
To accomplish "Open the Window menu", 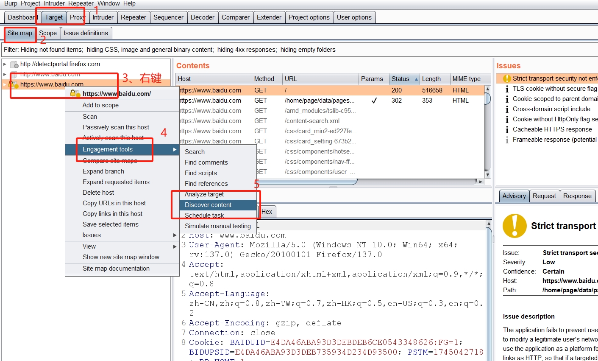I will coord(109,3).
